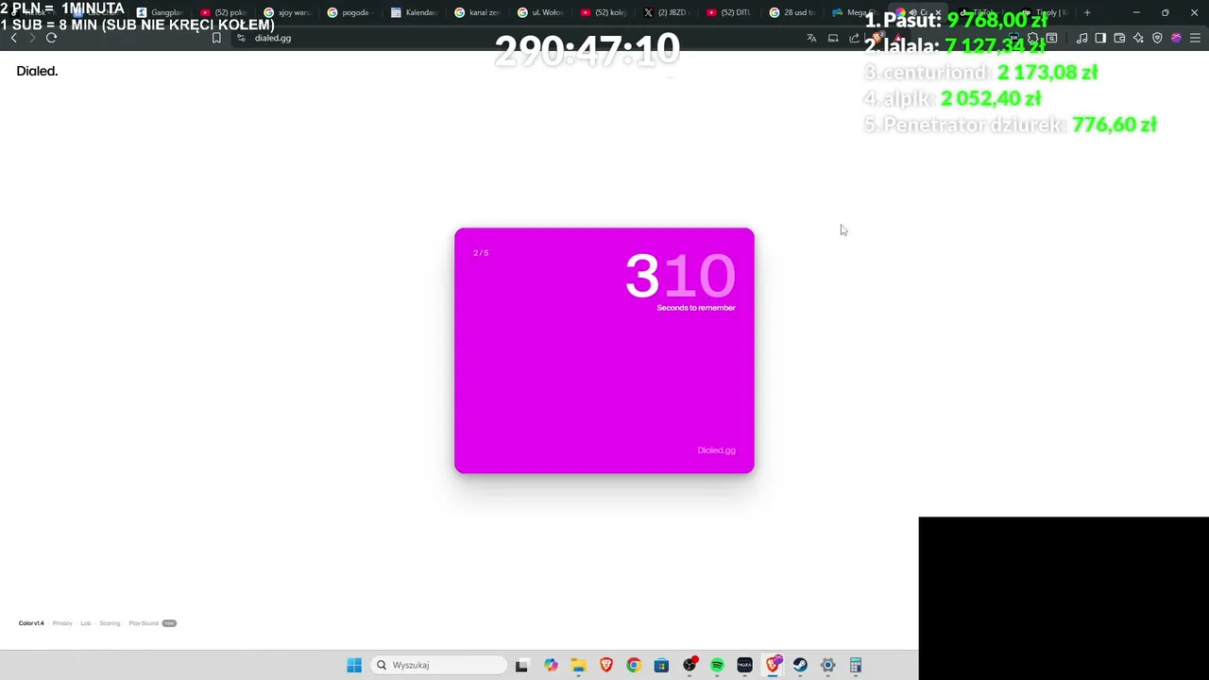Click the browser forward arrow

[32, 38]
